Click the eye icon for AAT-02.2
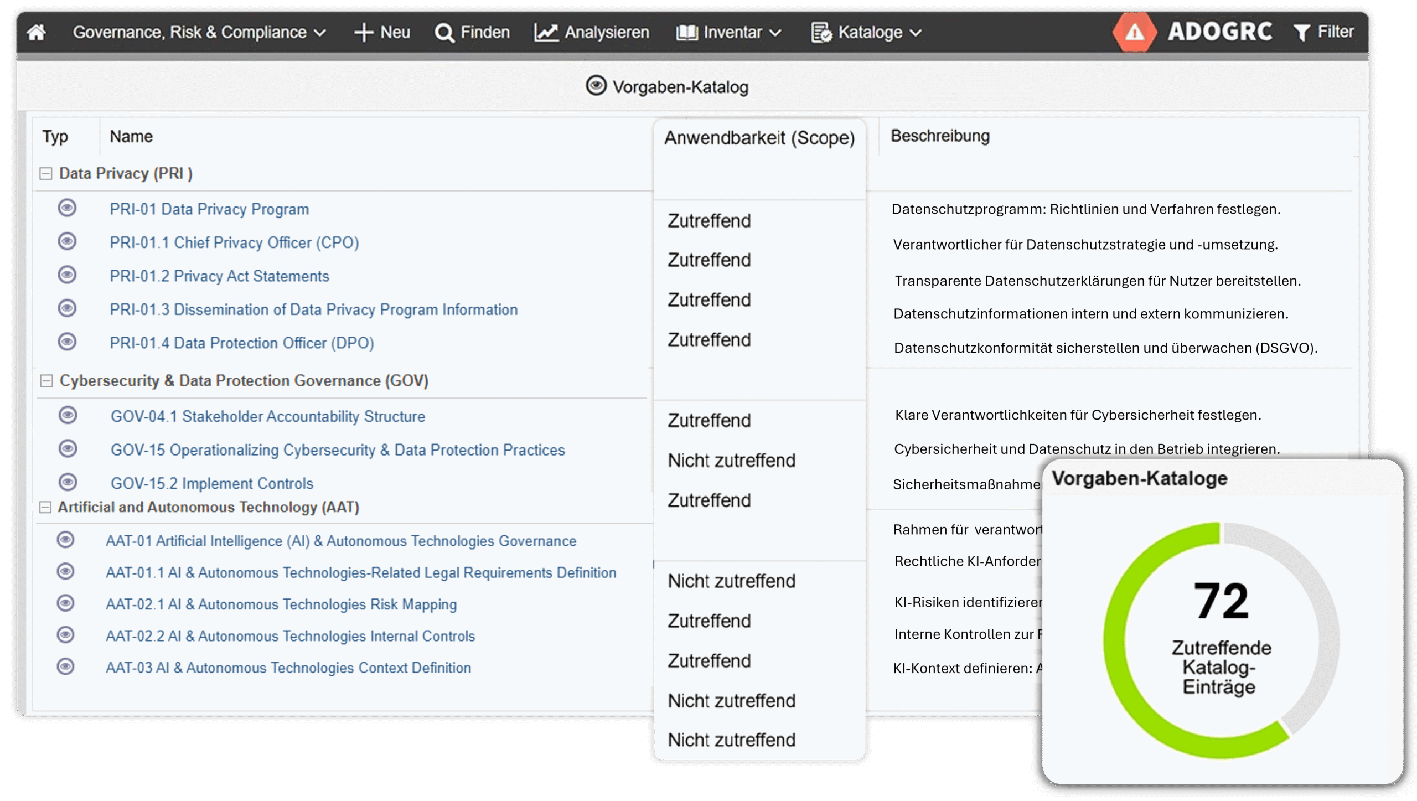Screen dimensions: 1417x801 click(66, 635)
